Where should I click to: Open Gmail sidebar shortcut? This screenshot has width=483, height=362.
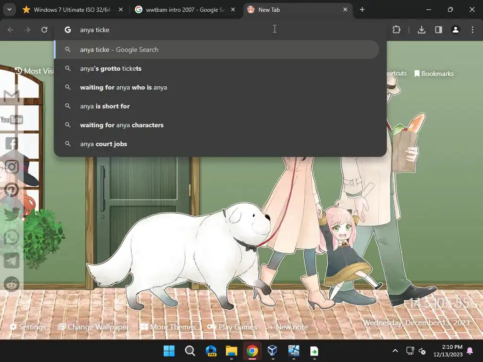(x=12, y=96)
